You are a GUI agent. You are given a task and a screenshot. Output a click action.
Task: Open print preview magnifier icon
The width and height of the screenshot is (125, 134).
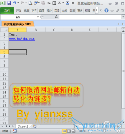coord(30,3)
